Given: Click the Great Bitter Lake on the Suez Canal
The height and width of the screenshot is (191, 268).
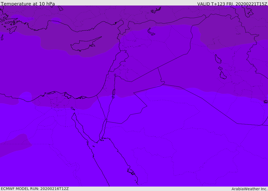Looking at the screenshot, I should click(73, 109).
